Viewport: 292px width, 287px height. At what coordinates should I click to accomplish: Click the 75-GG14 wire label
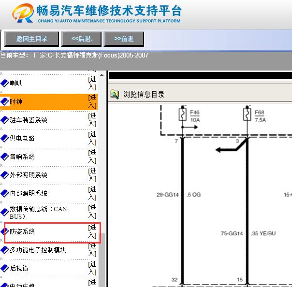coord(232,233)
